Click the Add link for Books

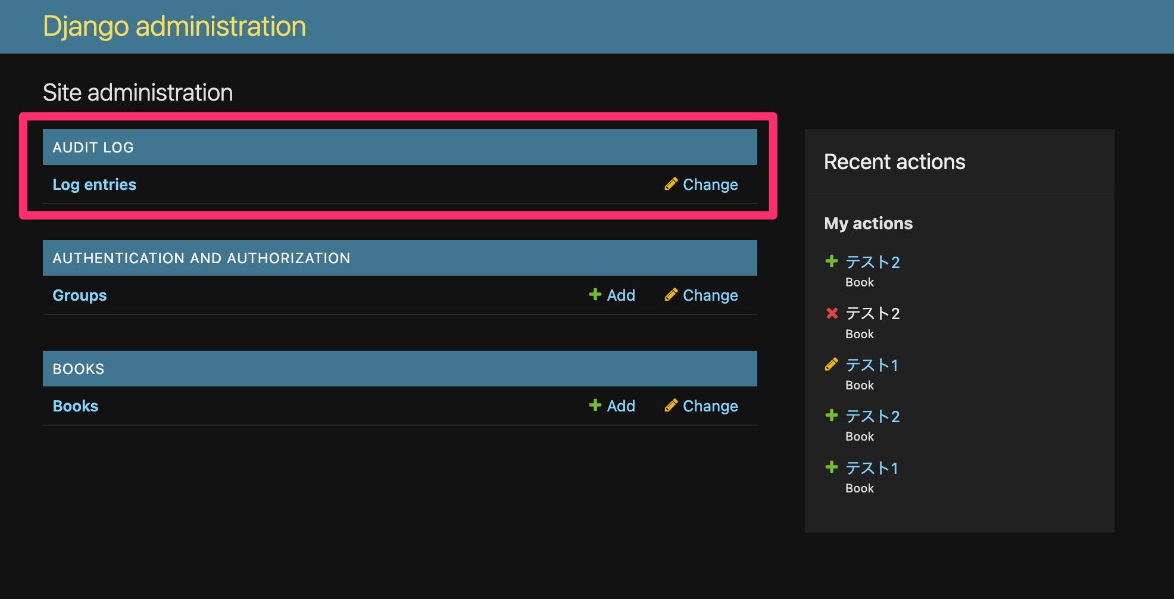621,405
